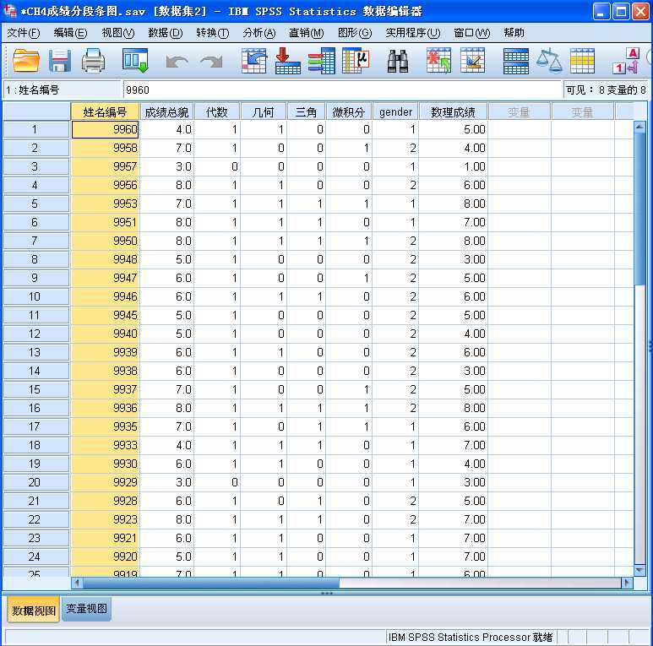Click the first empty 变量 column header
Screen dimensions: 653x646
(519, 112)
